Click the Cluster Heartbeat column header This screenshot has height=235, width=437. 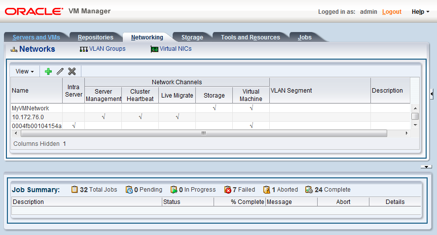click(x=140, y=95)
